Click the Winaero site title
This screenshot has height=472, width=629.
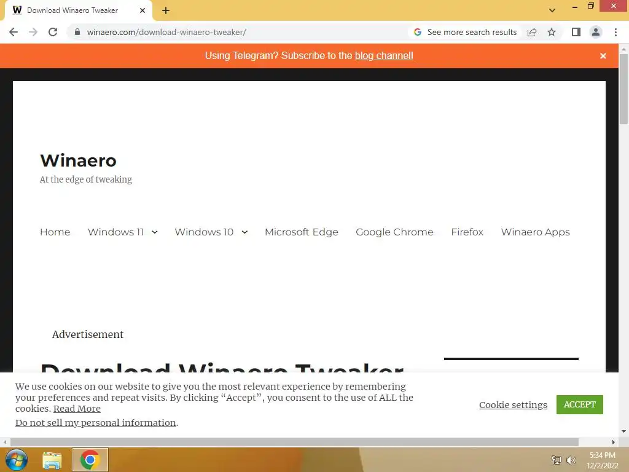[78, 160]
